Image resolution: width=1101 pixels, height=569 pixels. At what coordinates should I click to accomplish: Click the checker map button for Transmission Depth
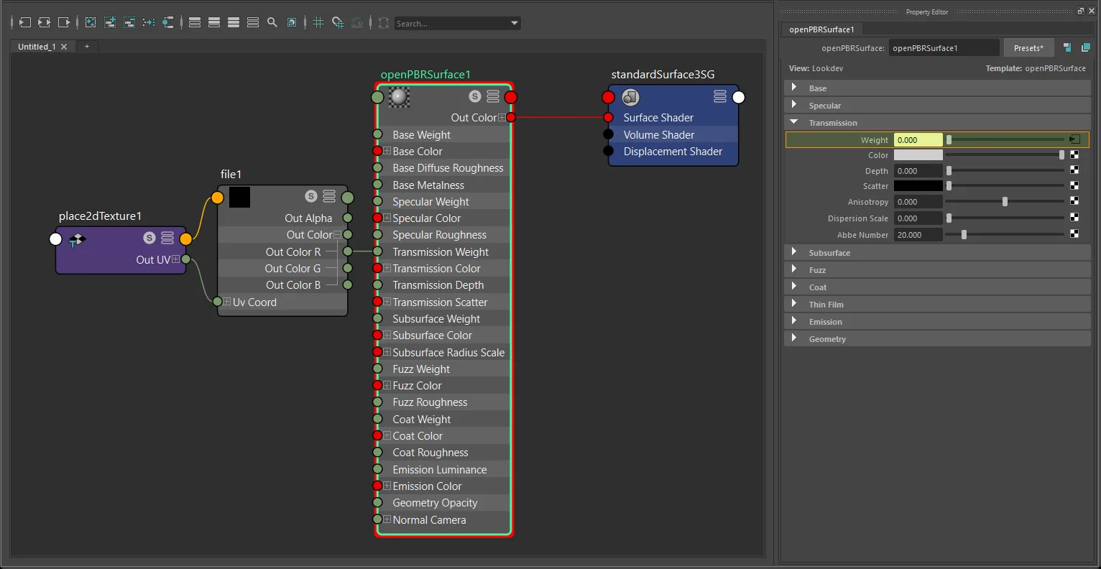tap(1074, 170)
